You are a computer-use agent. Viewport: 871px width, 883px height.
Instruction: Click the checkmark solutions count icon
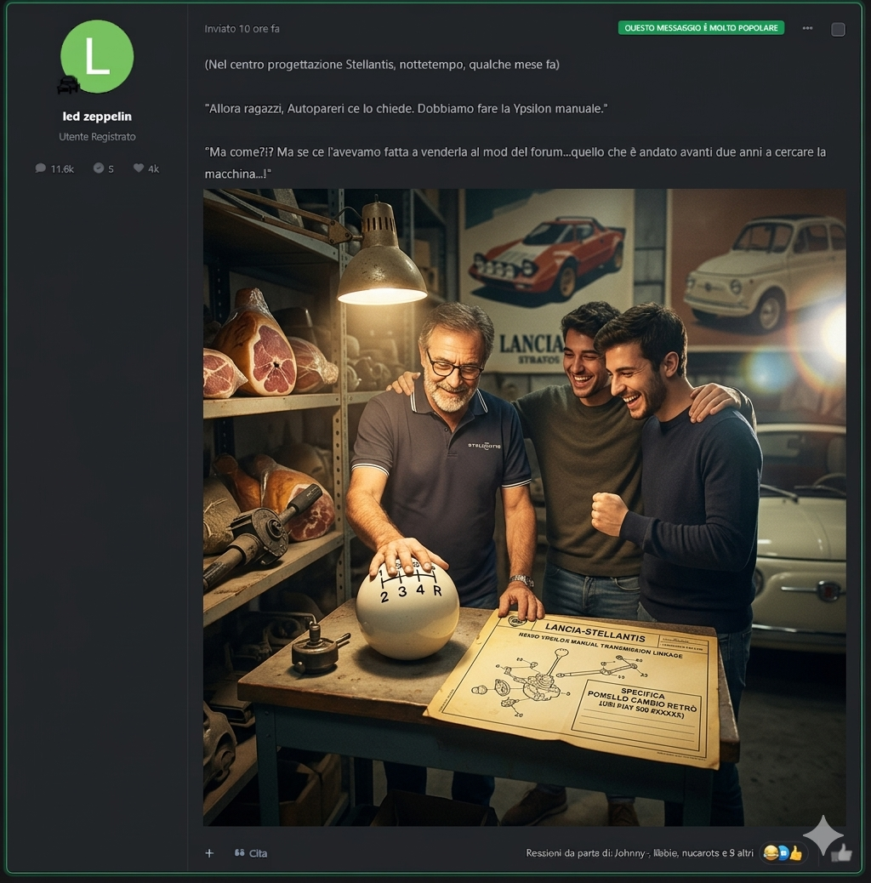(x=99, y=168)
